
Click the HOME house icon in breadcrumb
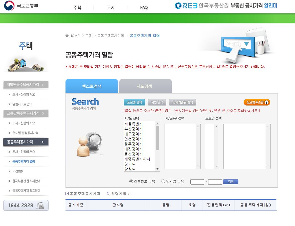pyautogui.click(x=67, y=35)
